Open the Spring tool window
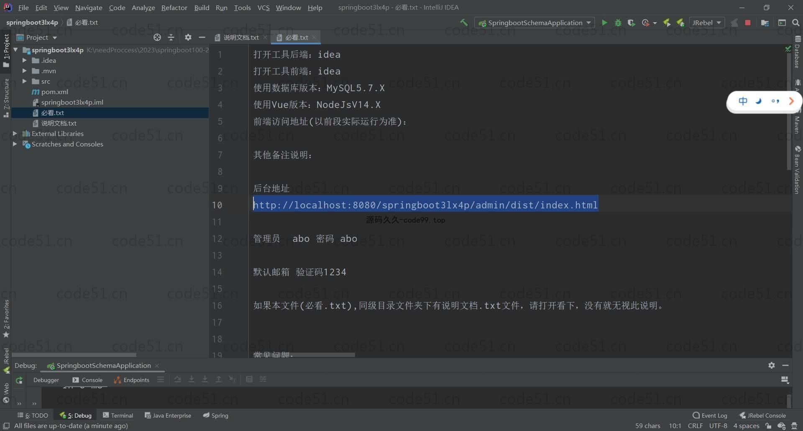Viewport: 803px width, 431px height. (216, 416)
